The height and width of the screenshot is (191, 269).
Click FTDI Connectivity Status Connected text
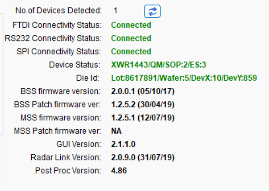click(131, 25)
